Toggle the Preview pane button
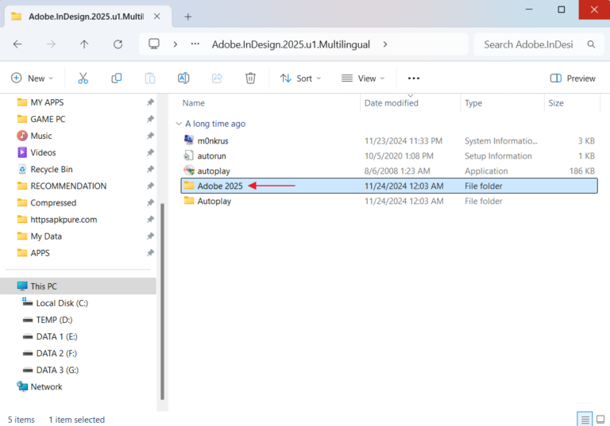This screenshot has height=426, width=610. point(573,79)
